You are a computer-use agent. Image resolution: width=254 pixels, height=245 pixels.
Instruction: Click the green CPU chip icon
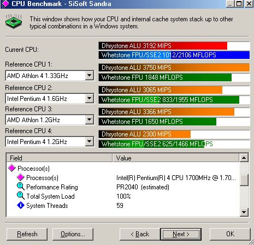coord(14,21)
